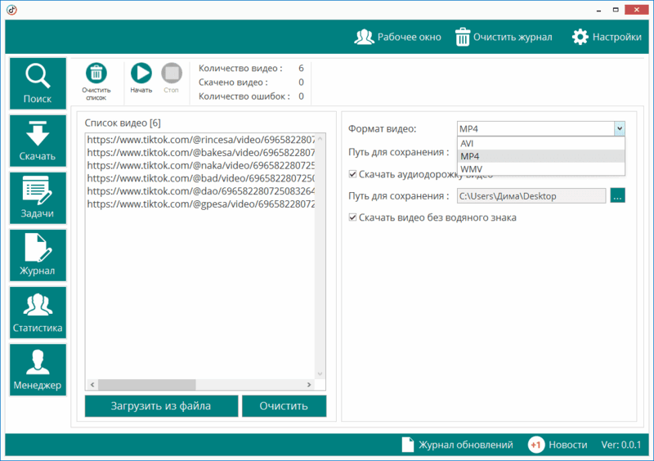Open Настройки settings from the top bar
Screen dimensions: 654x461
click(606, 37)
